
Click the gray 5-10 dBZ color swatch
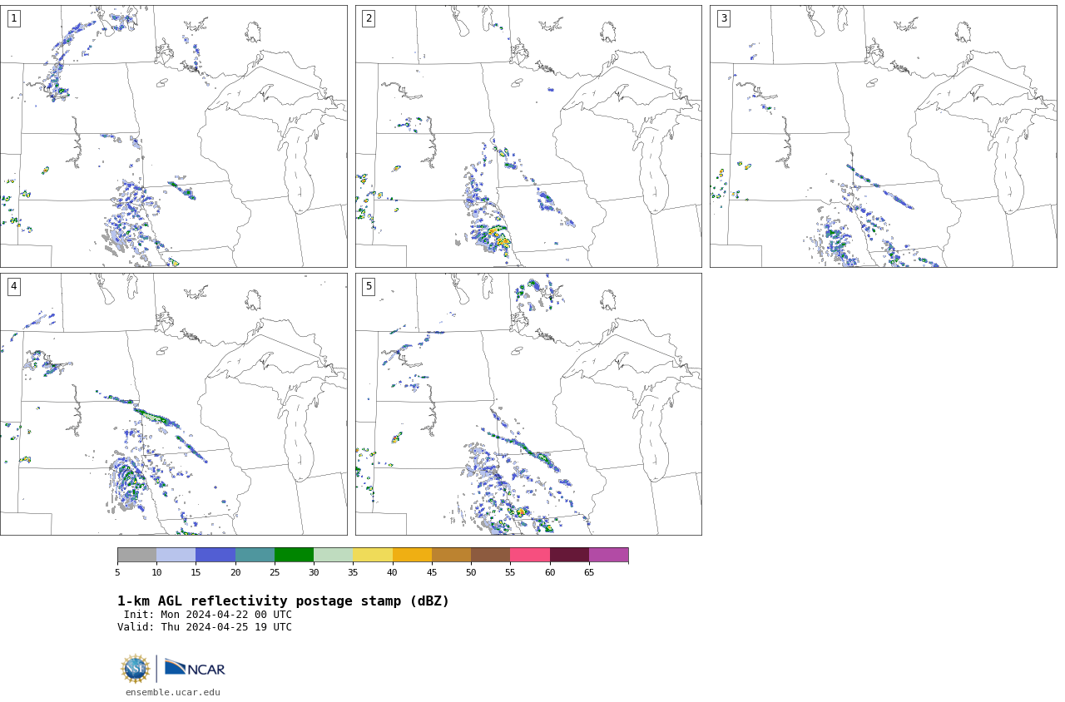coord(136,555)
